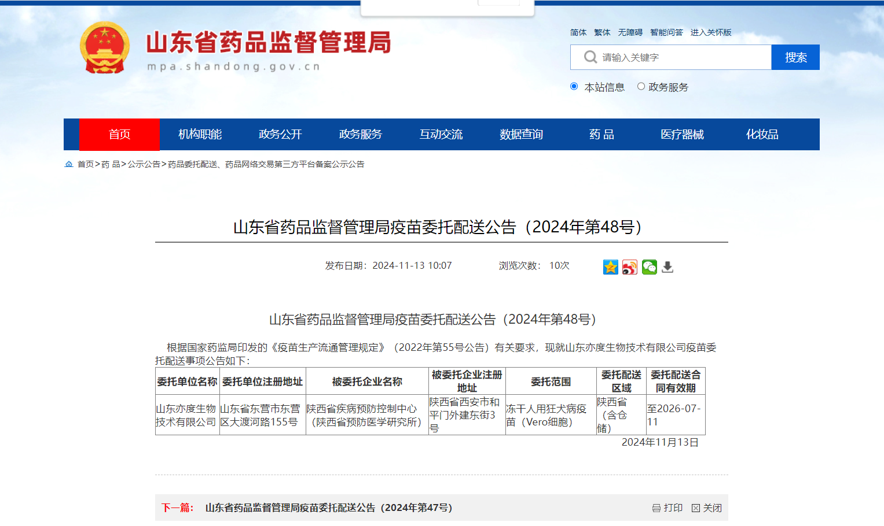This screenshot has width=884, height=526.
Task: Open the 化妆品 navigation item
Action: (x=762, y=135)
